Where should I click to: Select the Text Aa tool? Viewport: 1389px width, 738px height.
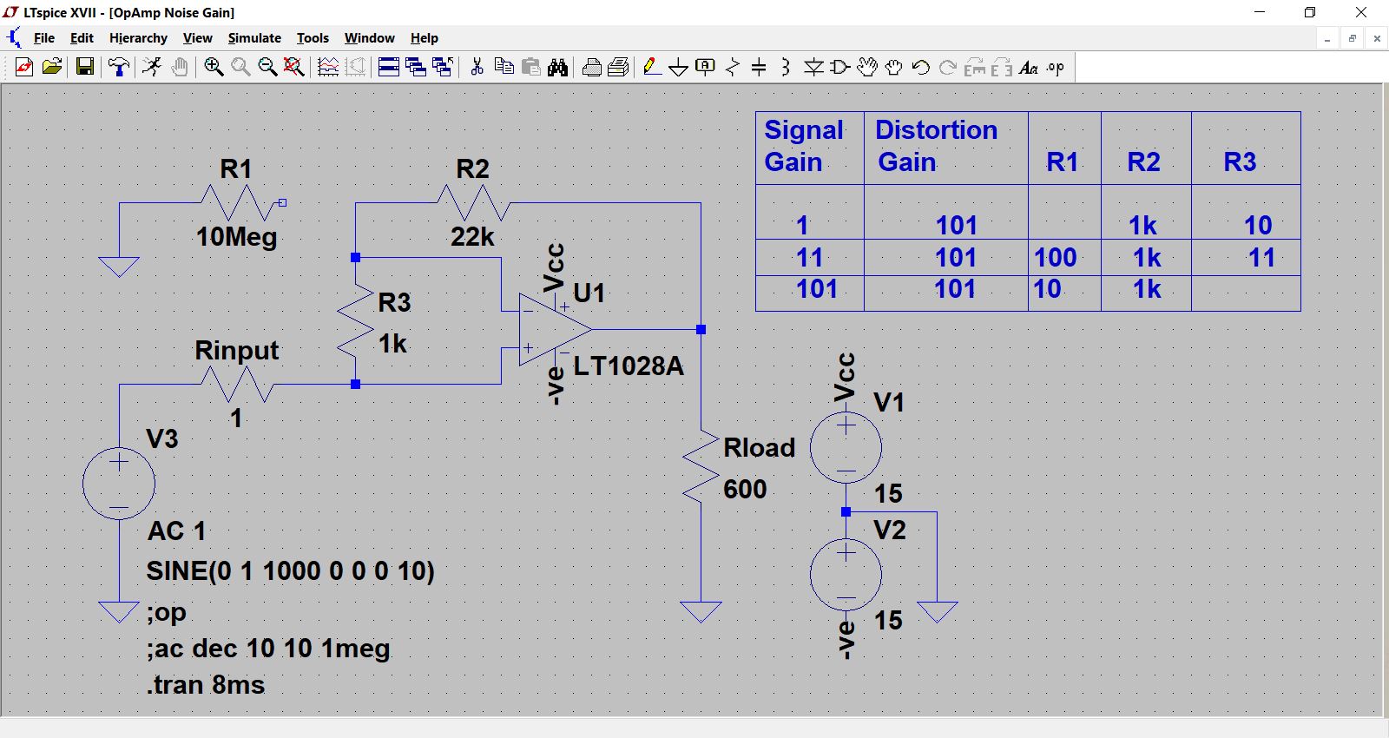(1029, 67)
